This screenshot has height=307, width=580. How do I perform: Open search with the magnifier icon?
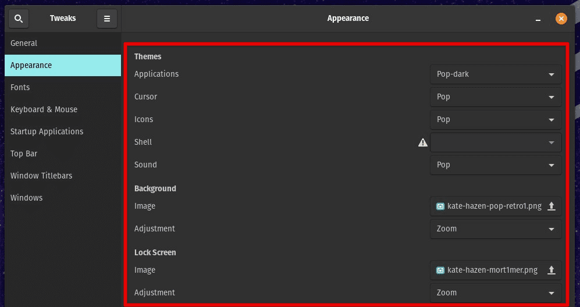pyautogui.click(x=19, y=19)
